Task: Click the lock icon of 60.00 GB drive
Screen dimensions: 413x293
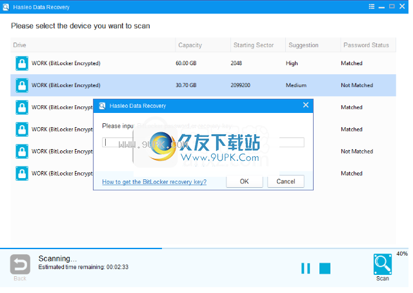Action: pyautogui.click(x=22, y=63)
